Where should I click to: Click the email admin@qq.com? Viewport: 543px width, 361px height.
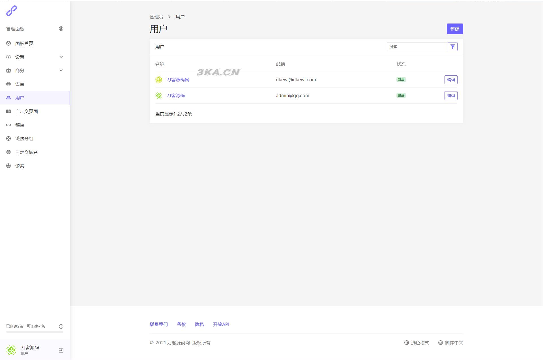[x=292, y=96]
